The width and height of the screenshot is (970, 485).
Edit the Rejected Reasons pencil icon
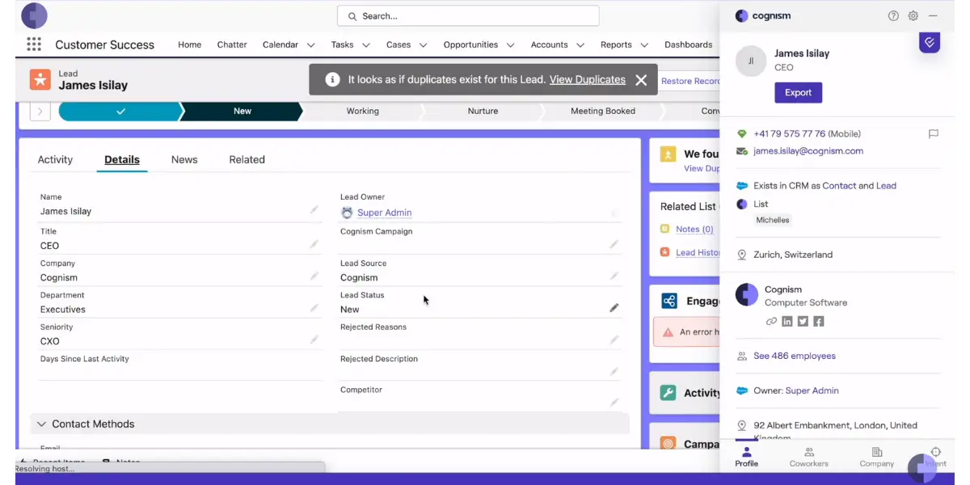(614, 339)
